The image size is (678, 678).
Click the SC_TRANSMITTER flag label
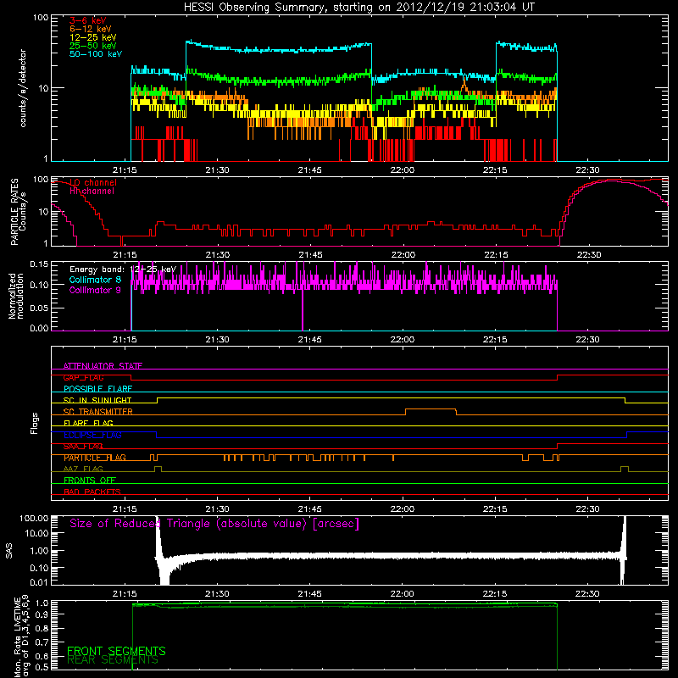(98, 411)
